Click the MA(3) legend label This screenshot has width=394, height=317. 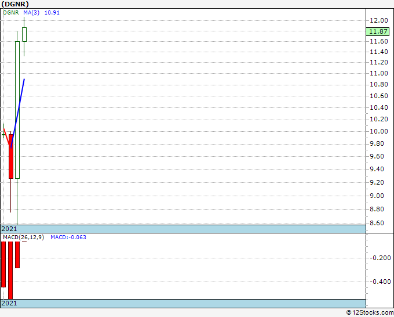[31, 12]
